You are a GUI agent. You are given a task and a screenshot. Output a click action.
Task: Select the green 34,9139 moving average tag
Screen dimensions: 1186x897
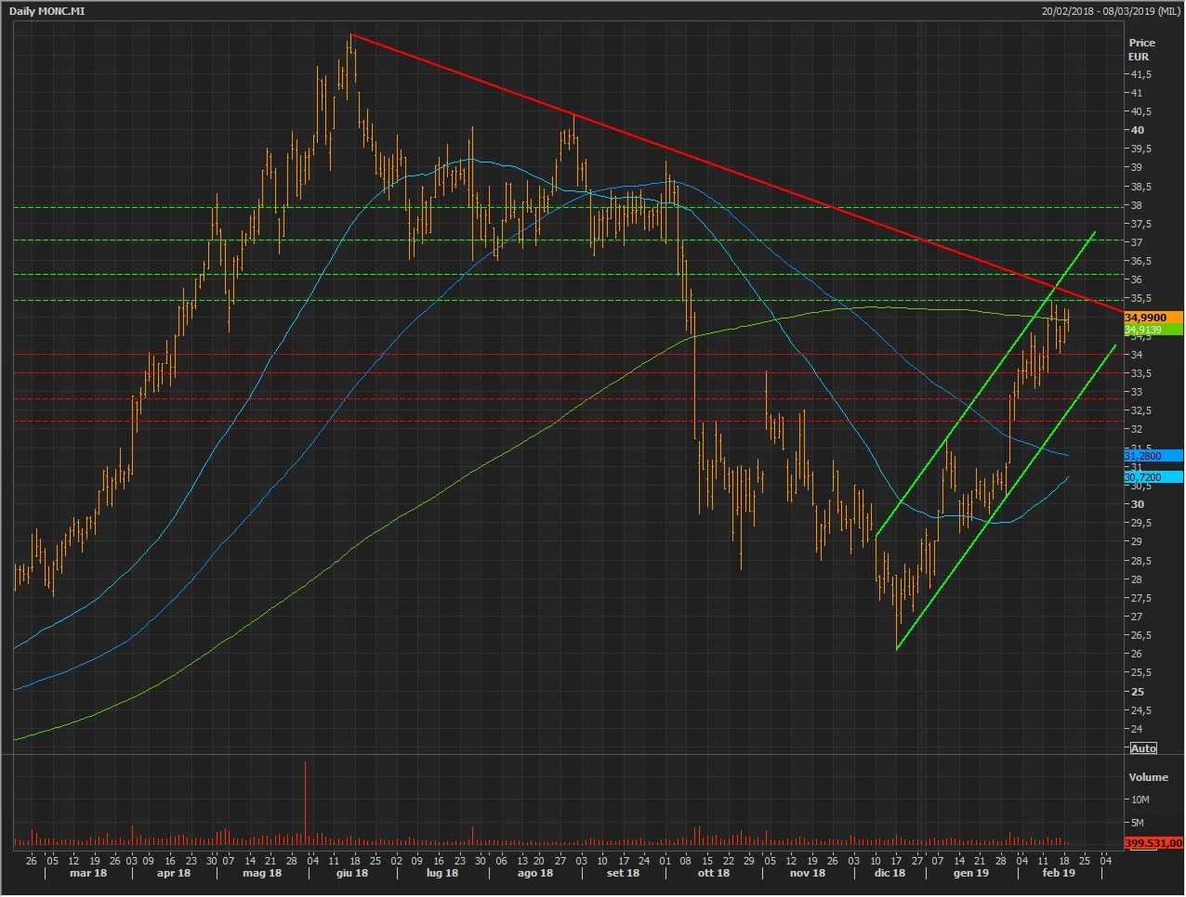[x=1153, y=330]
